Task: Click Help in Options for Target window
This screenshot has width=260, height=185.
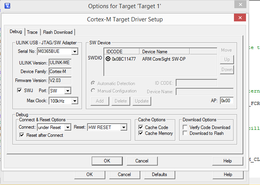Action: (228, 175)
